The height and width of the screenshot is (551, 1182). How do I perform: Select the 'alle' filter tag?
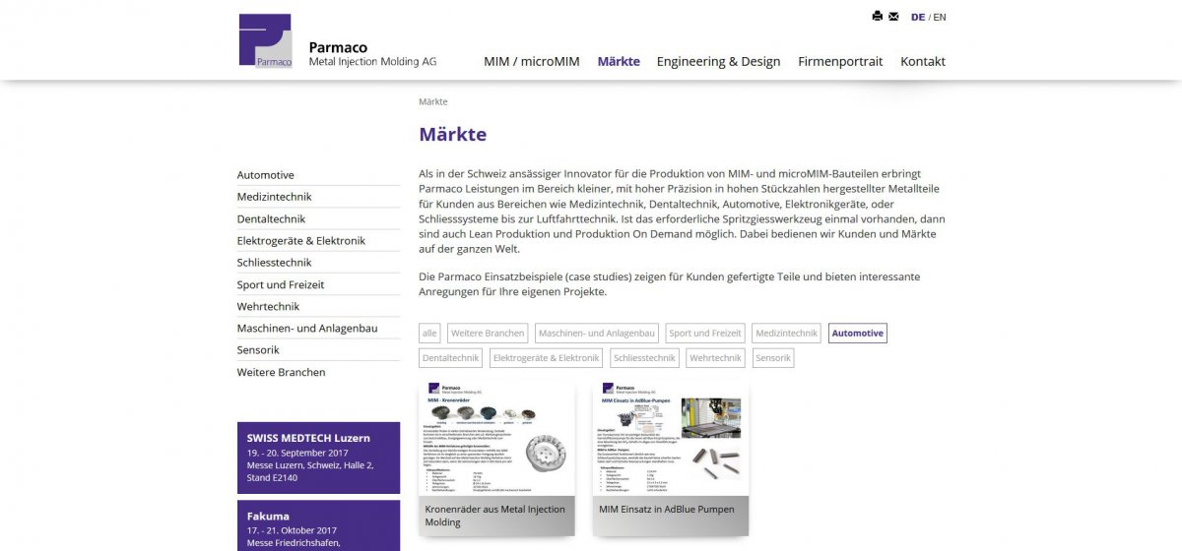pyautogui.click(x=429, y=334)
